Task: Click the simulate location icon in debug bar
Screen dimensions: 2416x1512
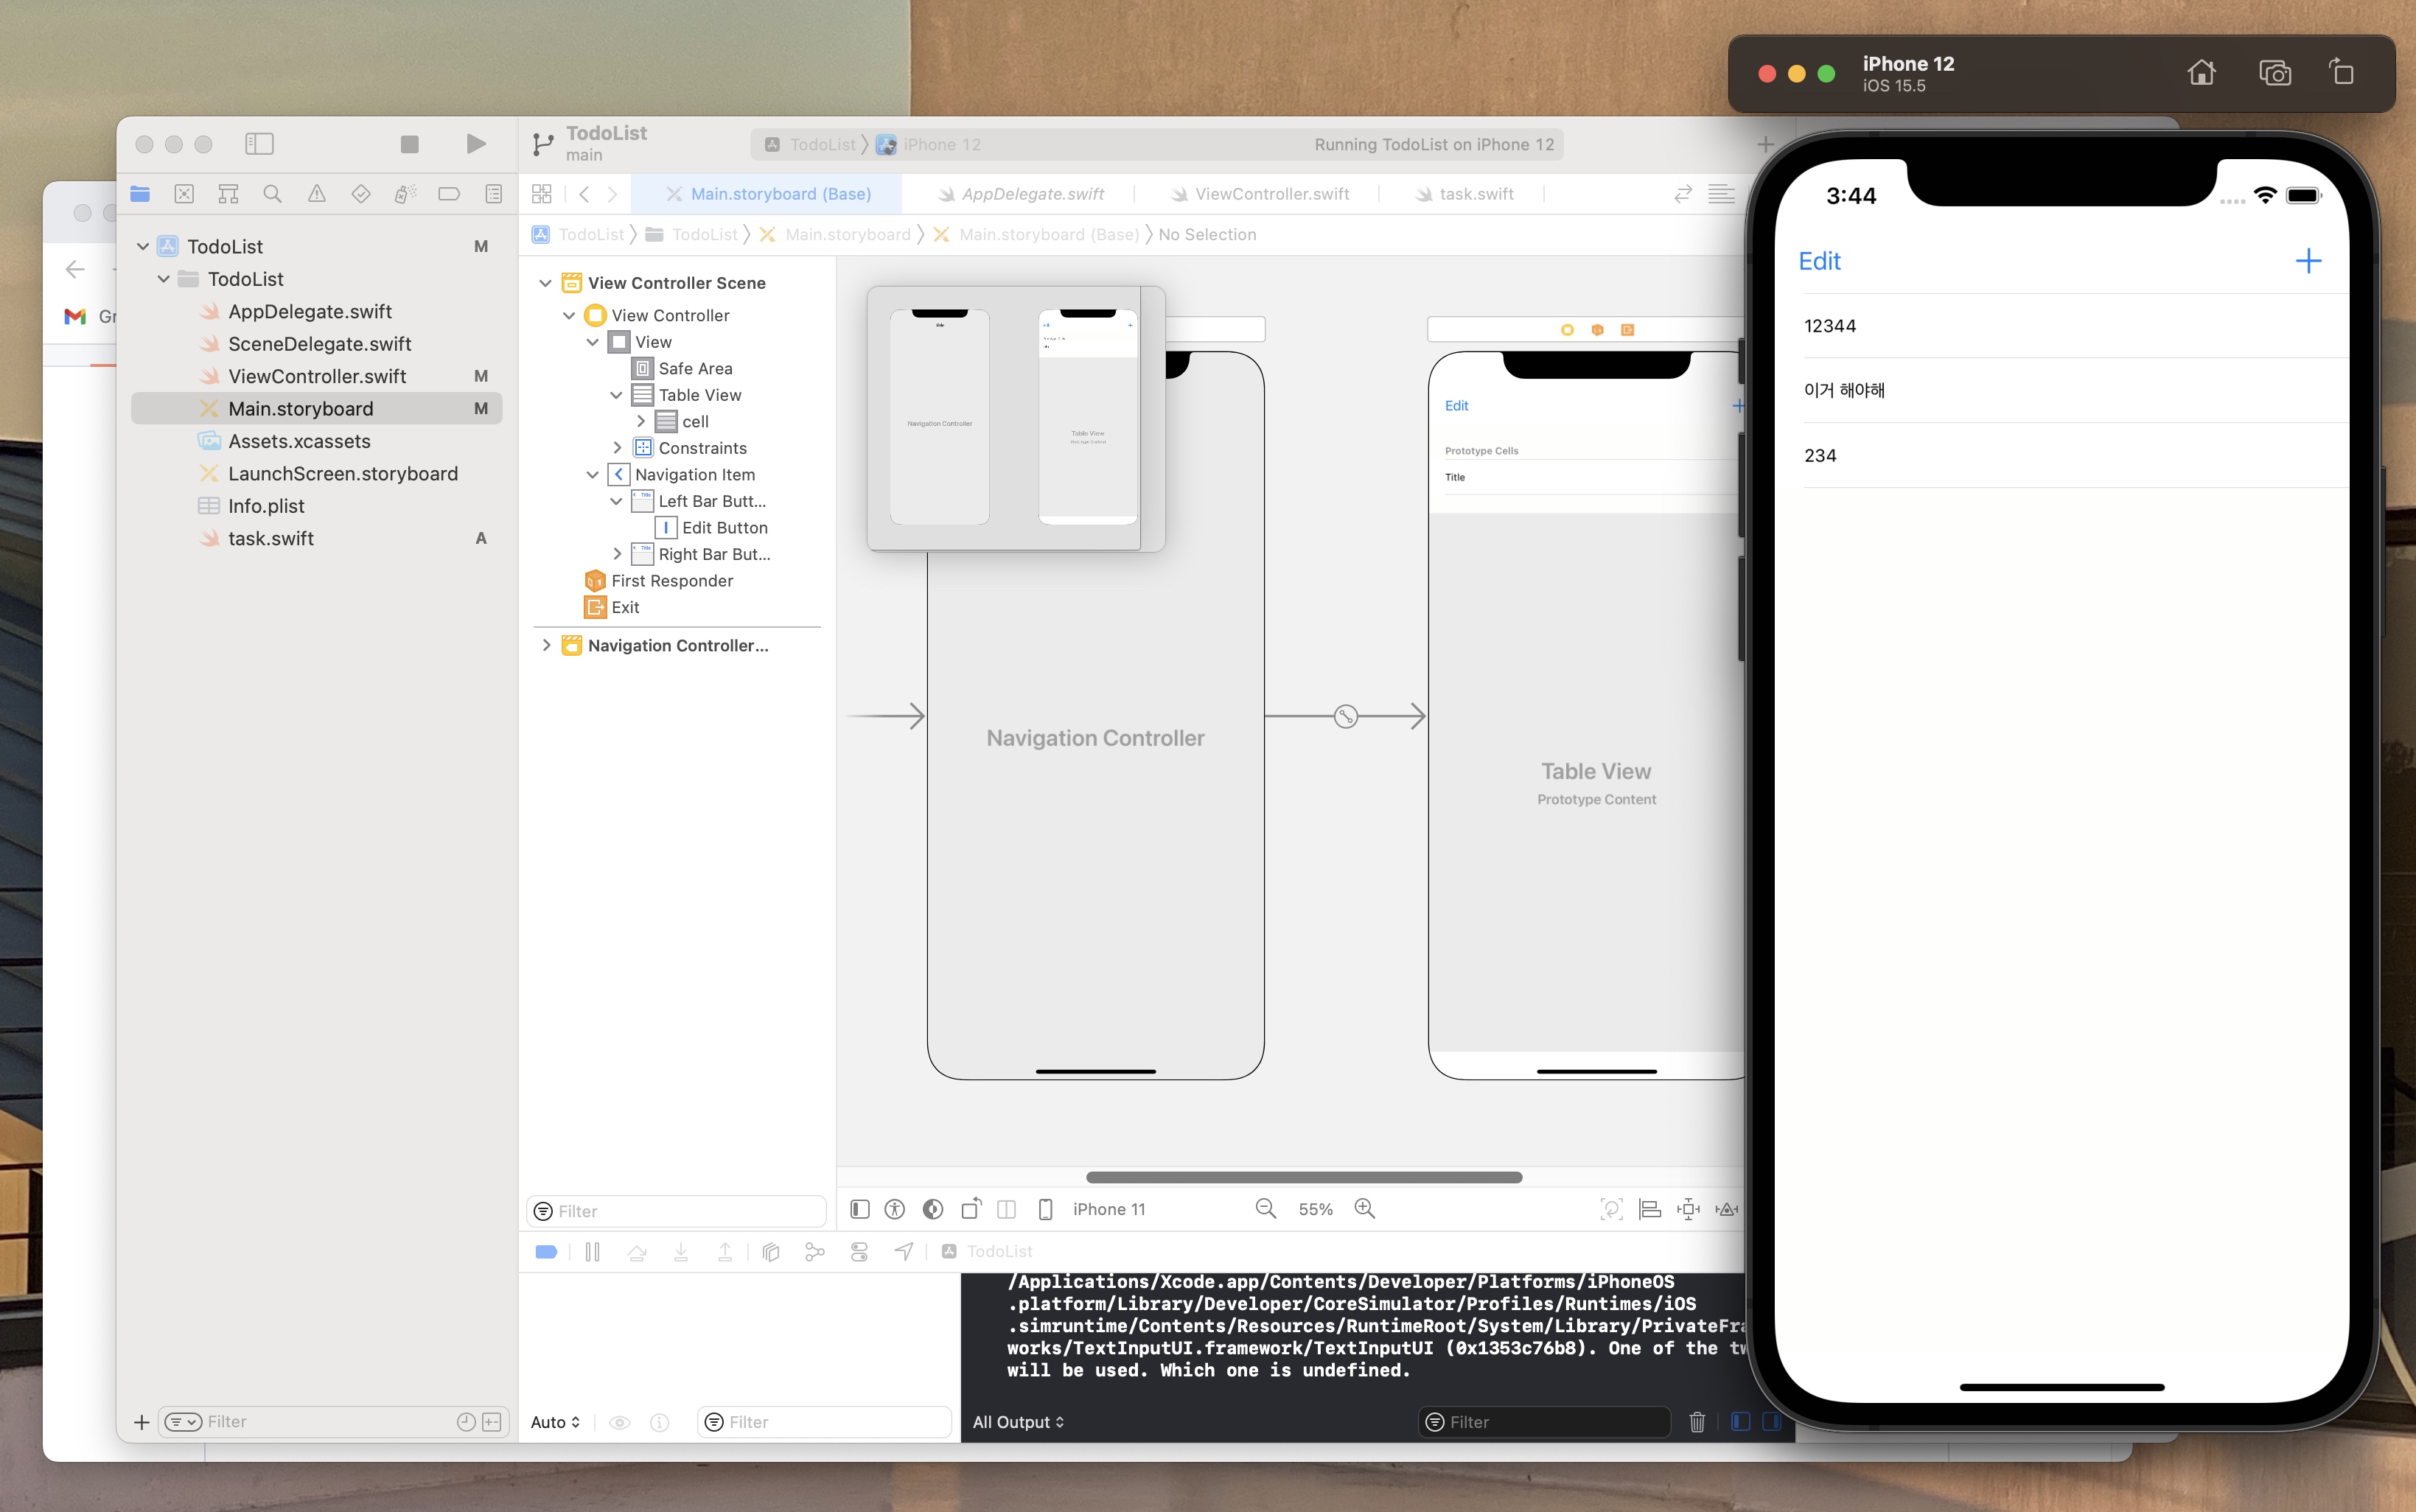Action: (x=903, y=1251)
